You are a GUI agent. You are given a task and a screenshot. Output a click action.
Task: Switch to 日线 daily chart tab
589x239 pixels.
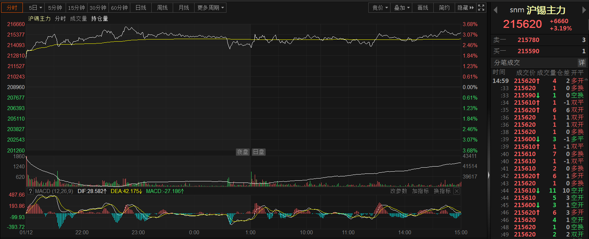pos(141,8)
